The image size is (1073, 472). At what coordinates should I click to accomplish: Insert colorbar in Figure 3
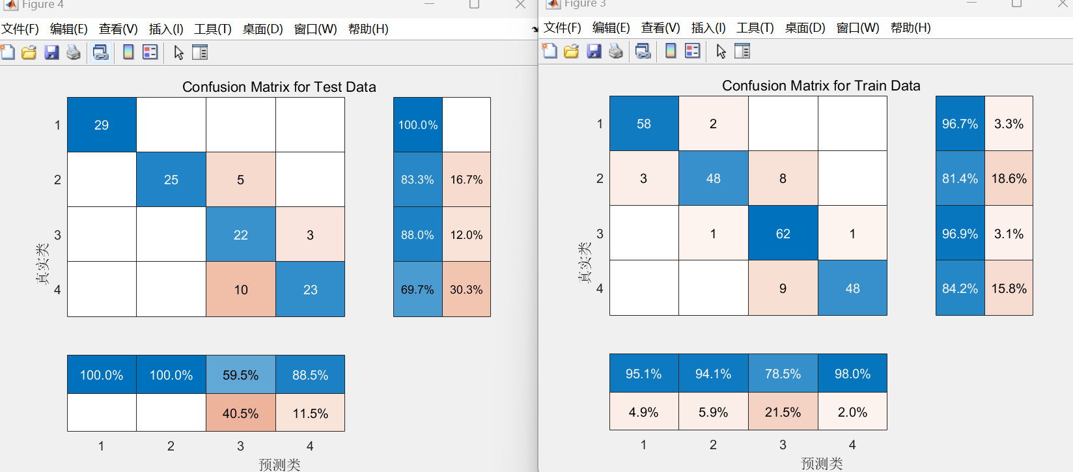click(x=671, y=51)
